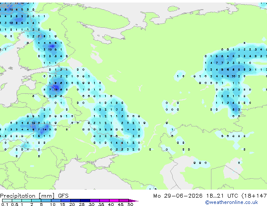Click the date 'Mo 29-06-2026' label
The height and width of the screenshot is (206, 267).
178,196
